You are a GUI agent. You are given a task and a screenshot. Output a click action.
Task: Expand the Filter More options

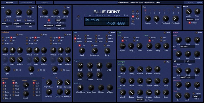109,33
